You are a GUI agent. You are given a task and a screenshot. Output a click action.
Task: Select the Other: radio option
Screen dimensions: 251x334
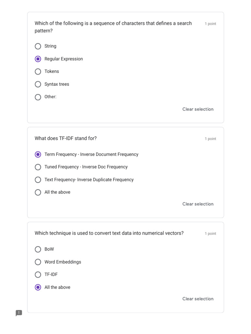[38, 97]
